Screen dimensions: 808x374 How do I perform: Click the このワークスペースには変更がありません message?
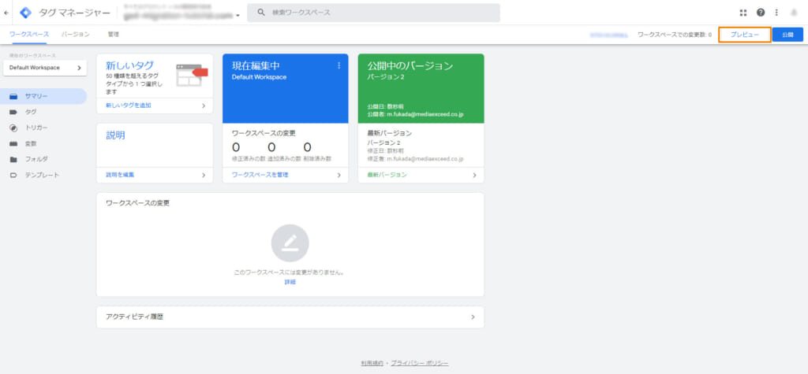(290, 272)
